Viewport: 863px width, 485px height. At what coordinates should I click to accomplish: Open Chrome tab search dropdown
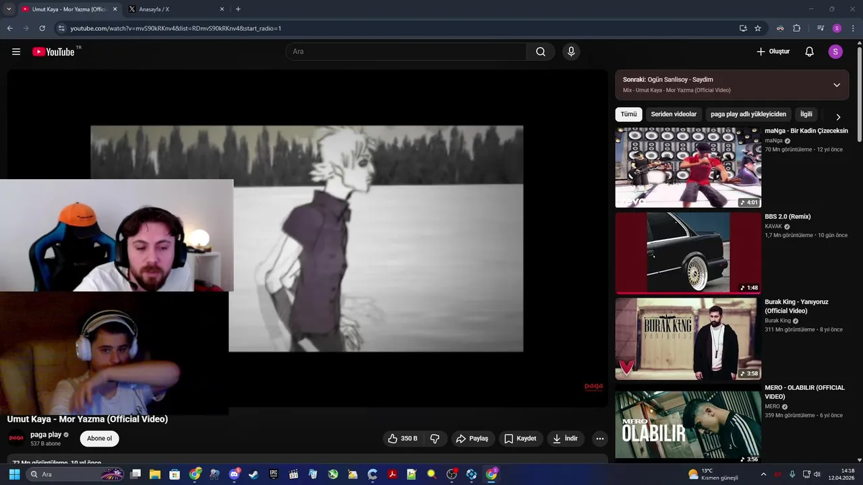9,9
